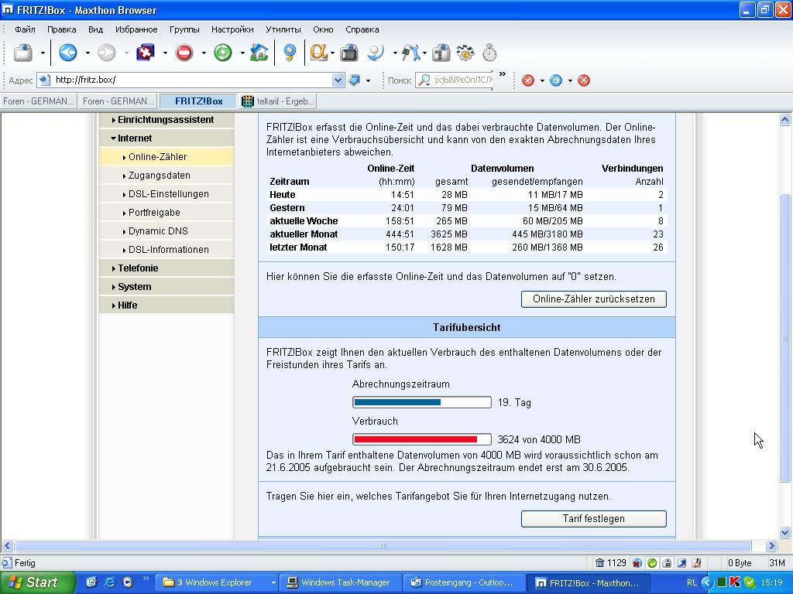Switch to Windows Task-Manager taskbar item
Screen dimensions: 793x594
point(340,582)
